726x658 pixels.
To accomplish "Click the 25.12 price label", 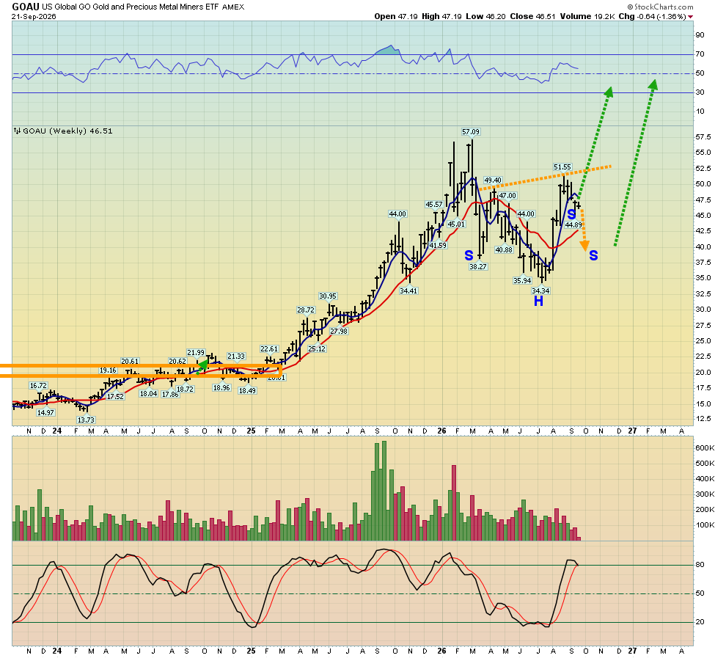I will 317,348.
